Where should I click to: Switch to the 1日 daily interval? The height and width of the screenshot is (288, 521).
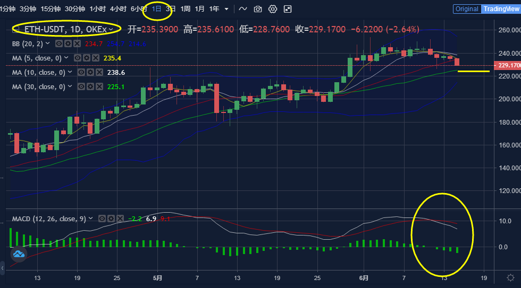(x=156, y=9)
